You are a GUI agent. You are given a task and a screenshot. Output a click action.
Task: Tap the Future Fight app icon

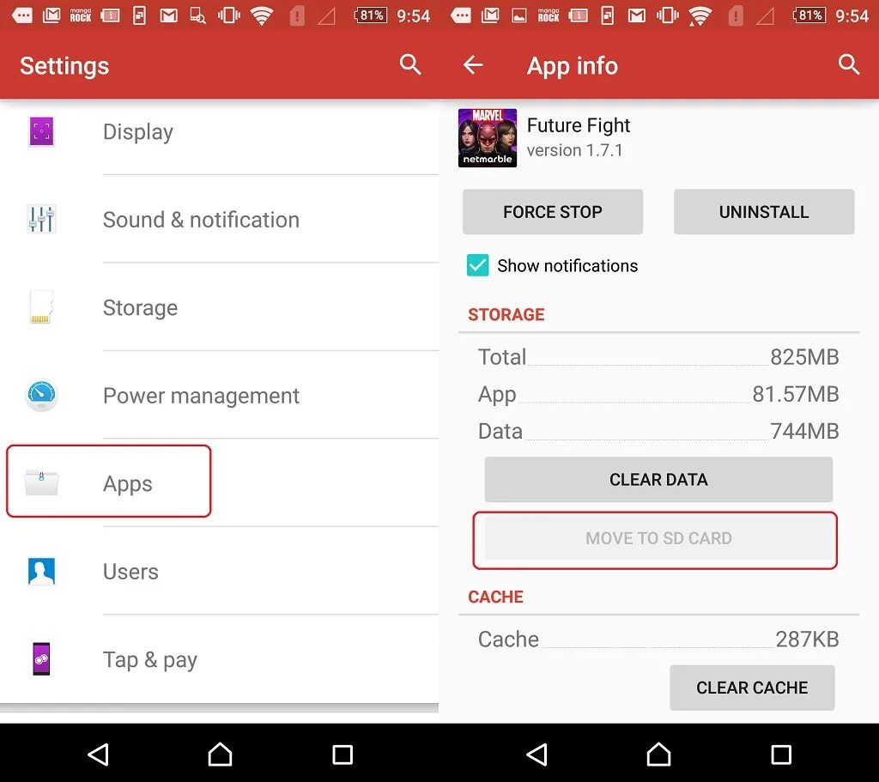pos(488,138)
